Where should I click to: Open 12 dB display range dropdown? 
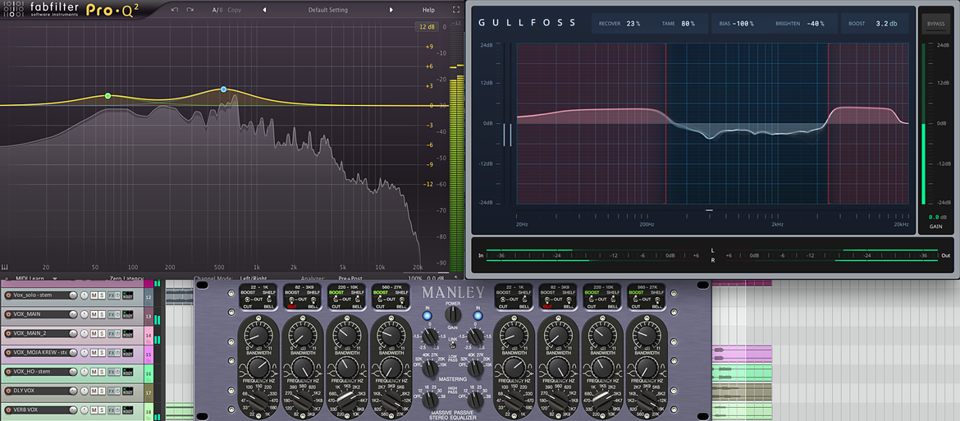pos(426,27)
